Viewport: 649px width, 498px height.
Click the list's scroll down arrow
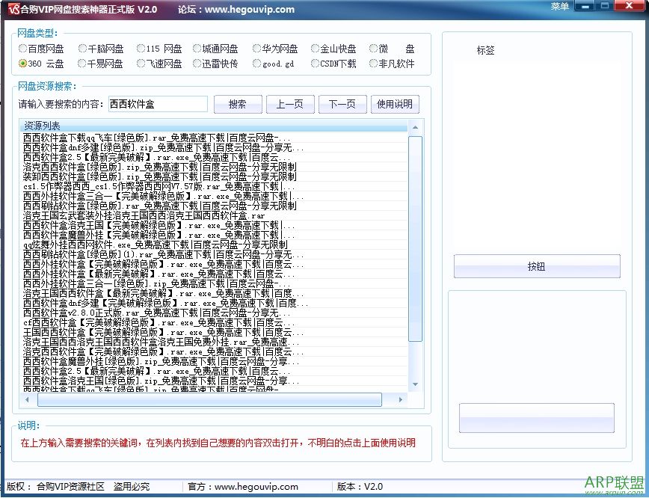pyautogui.click(x=415, y=384)
